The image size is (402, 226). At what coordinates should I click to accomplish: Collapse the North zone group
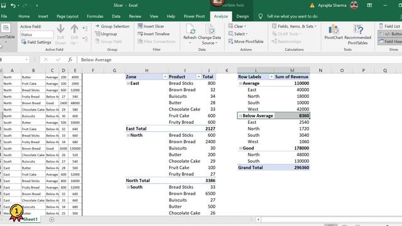pos(128,136)
